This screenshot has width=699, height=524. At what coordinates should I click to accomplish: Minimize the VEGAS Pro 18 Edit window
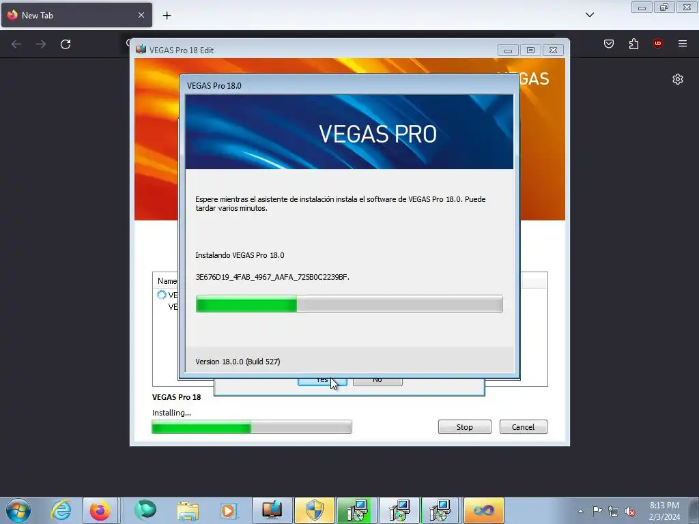click(508, 50)
